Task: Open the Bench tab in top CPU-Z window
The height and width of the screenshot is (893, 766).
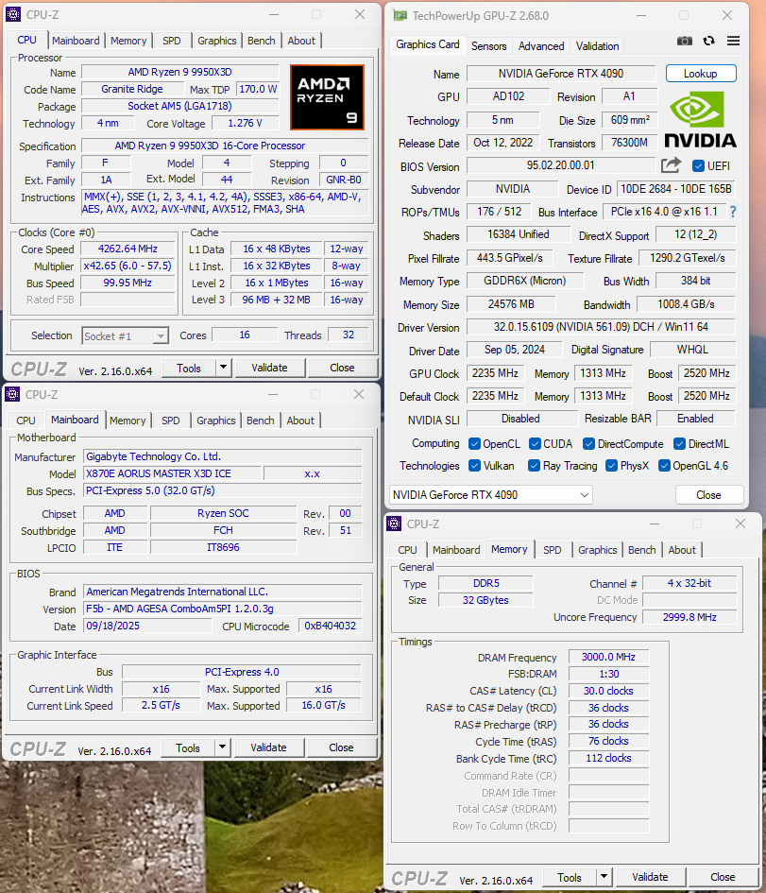Action: (x=262, y=41)
